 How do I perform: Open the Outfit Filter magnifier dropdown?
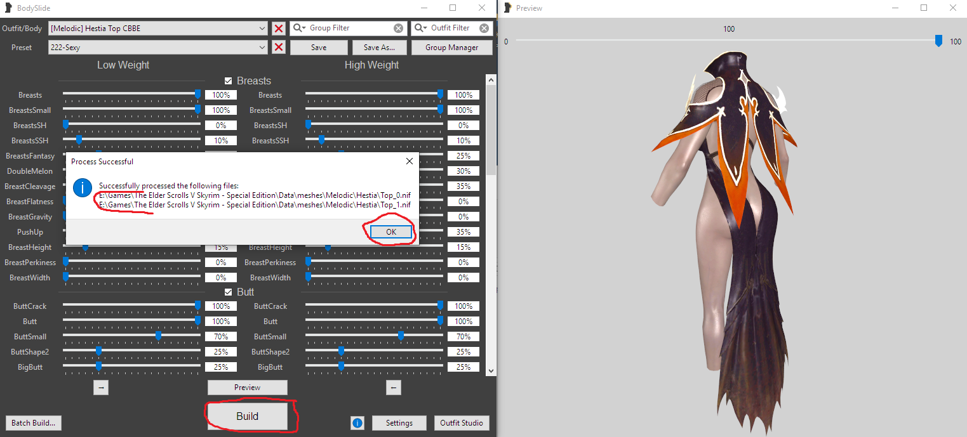[421, 29]
